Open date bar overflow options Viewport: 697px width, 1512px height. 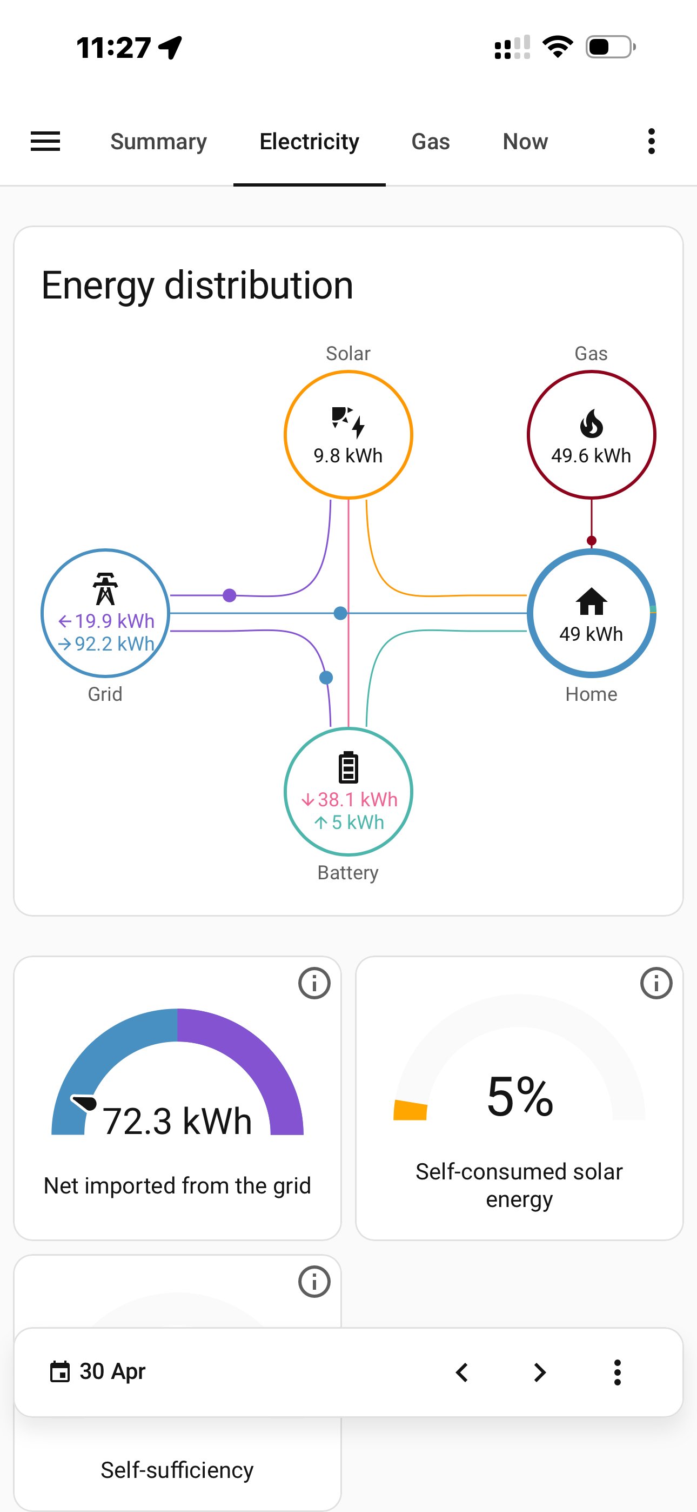pyautogui.click(x=617, y=1372)
